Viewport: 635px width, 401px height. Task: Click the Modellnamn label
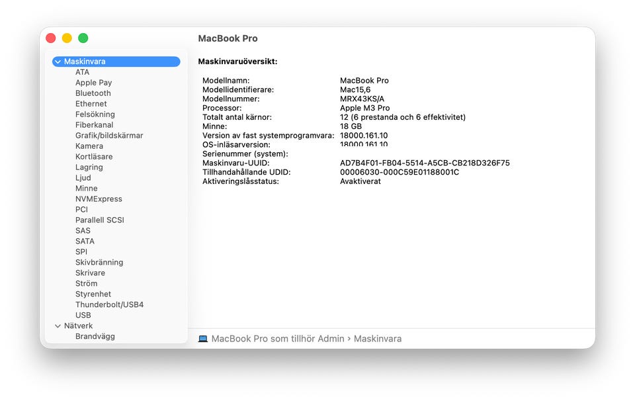(226, 81)
